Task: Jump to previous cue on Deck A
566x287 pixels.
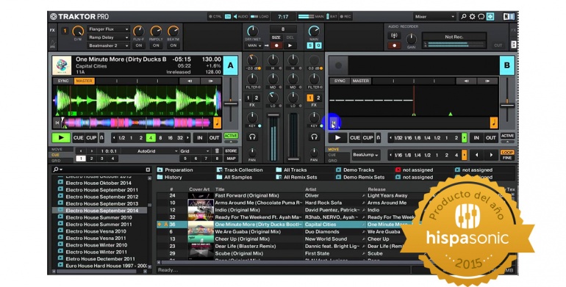Action: (81, 151)
